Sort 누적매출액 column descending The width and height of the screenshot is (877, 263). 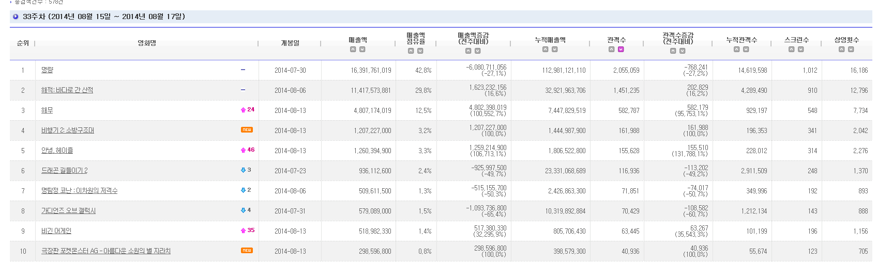tap(555, 50)
